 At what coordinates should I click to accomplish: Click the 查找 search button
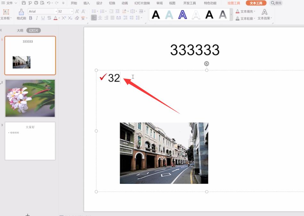coord(276,3)
